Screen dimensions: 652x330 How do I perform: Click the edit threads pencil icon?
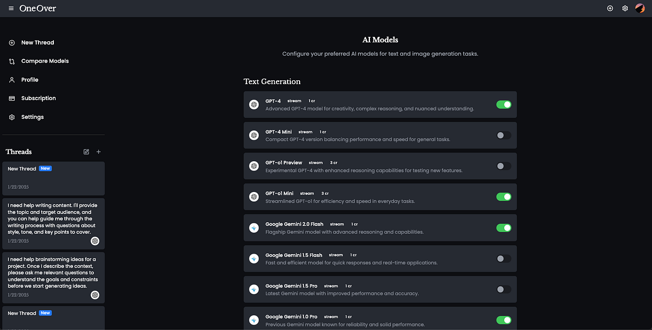pos(86,152)
